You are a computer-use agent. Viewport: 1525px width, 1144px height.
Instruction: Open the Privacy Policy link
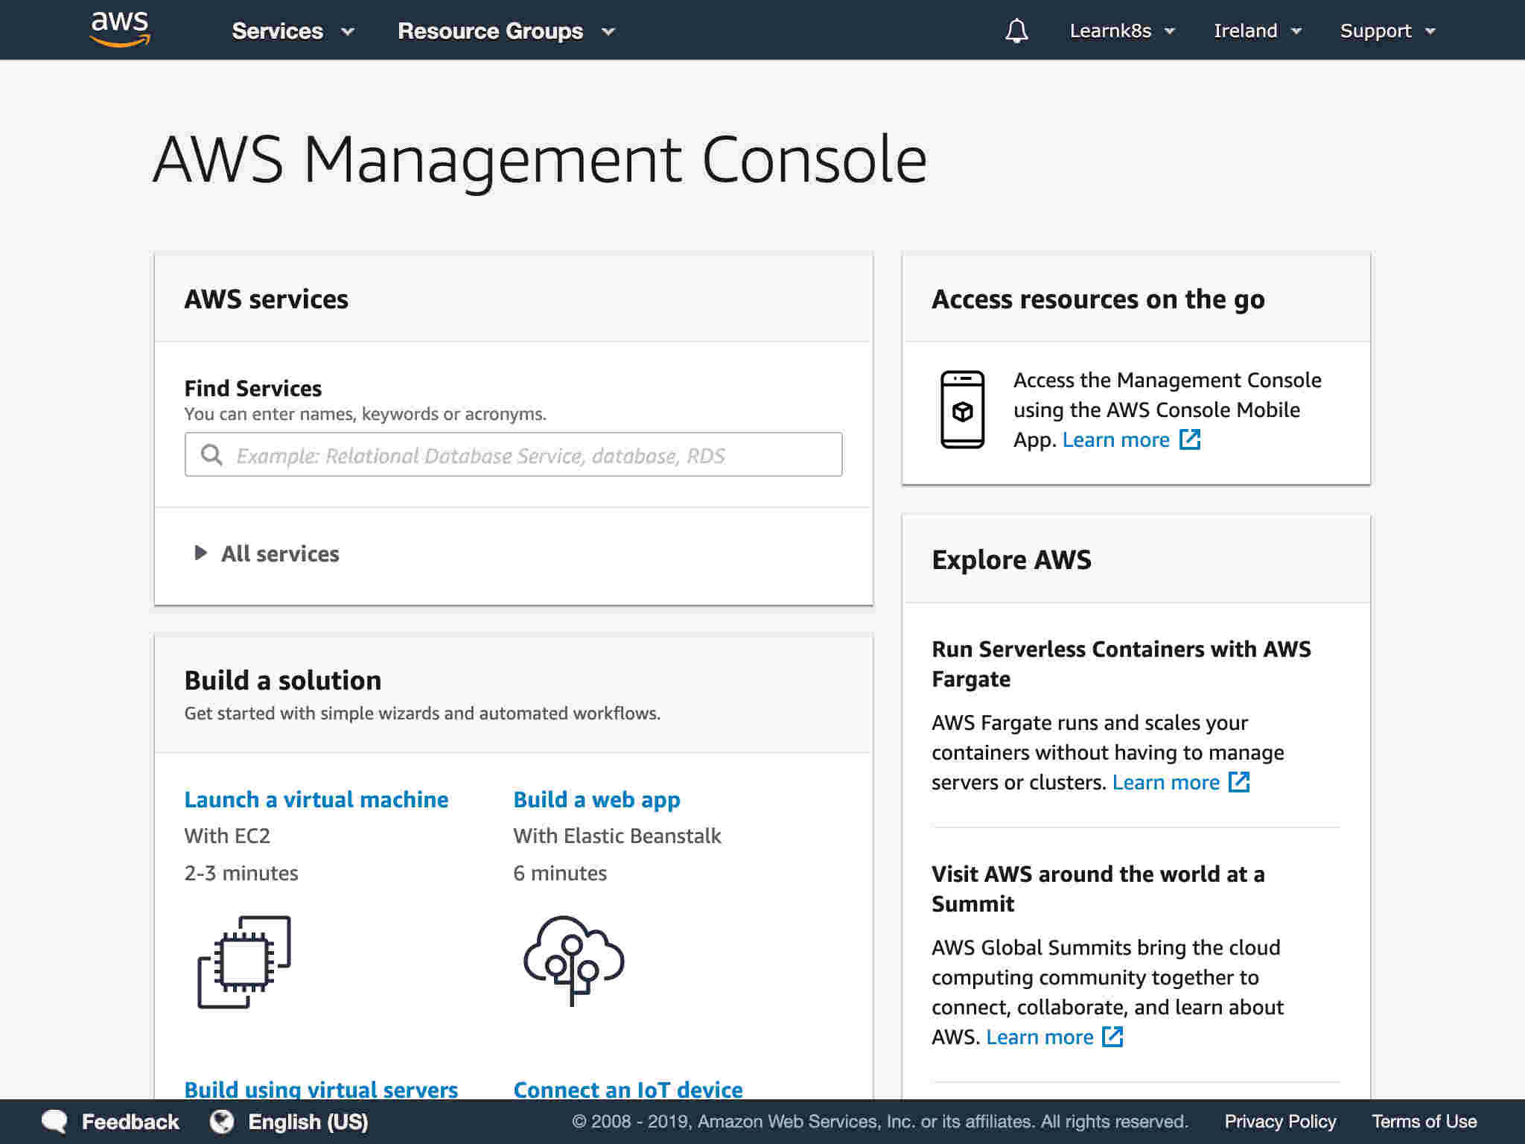[x=1280, y=1122]
